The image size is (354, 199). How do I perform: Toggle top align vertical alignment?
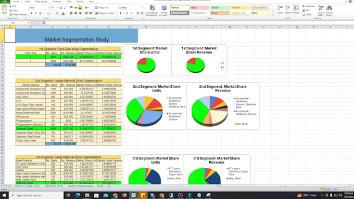point(71,8)
